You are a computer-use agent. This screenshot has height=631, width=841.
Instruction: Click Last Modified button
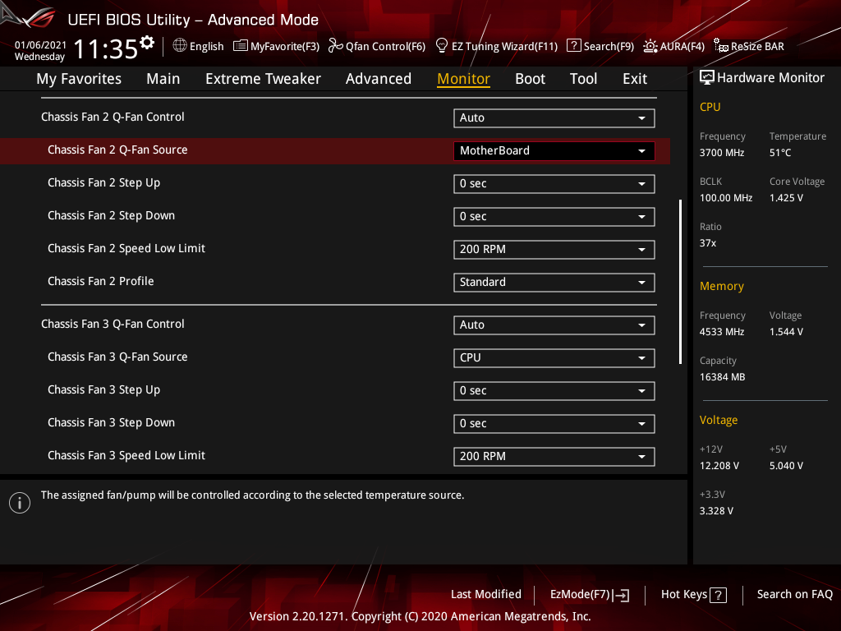click(486, 595)
